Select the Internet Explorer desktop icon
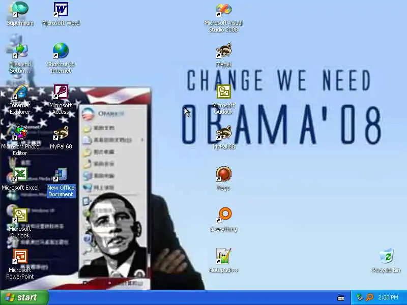Viewport: 407px width, 305px height. [x=20, y=91]
